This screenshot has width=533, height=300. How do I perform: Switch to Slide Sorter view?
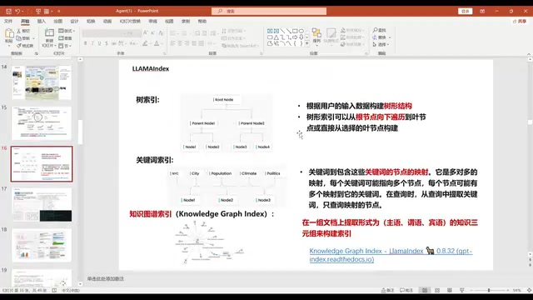(x=437, y=290)
